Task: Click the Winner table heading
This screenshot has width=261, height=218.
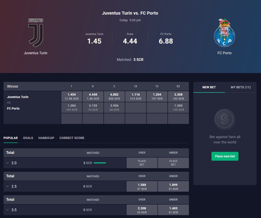Action: (13, 86)
